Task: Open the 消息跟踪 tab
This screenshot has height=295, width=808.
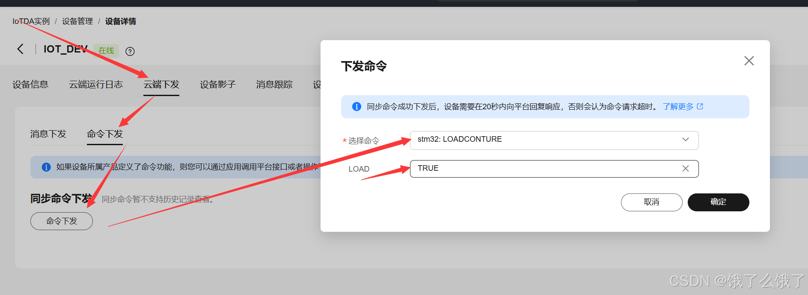Action: [274, 85]
